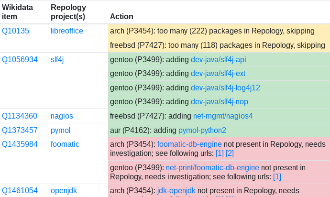This screenshot has width=330, height=197.
Task: Open Wikidata item Q10135
Action: coord(15,31)
